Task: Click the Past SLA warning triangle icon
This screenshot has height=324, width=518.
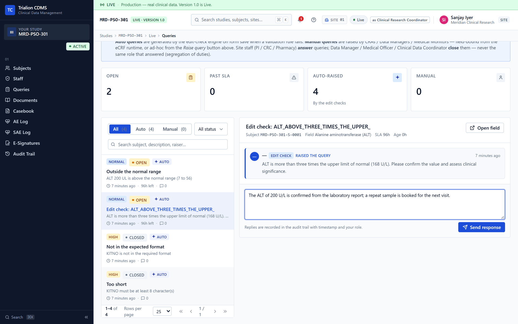Action: point(294,77)
